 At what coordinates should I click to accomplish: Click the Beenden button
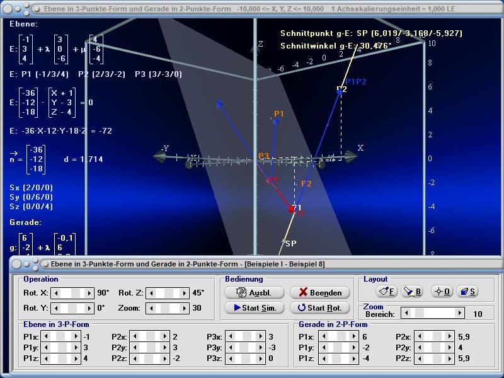(x=320, y=292)
